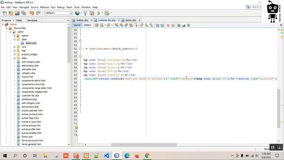Image resolution: width=284 pixels, height=160 pixels.
Task: Click Clean and Build icon
Action: coord(92,13)
